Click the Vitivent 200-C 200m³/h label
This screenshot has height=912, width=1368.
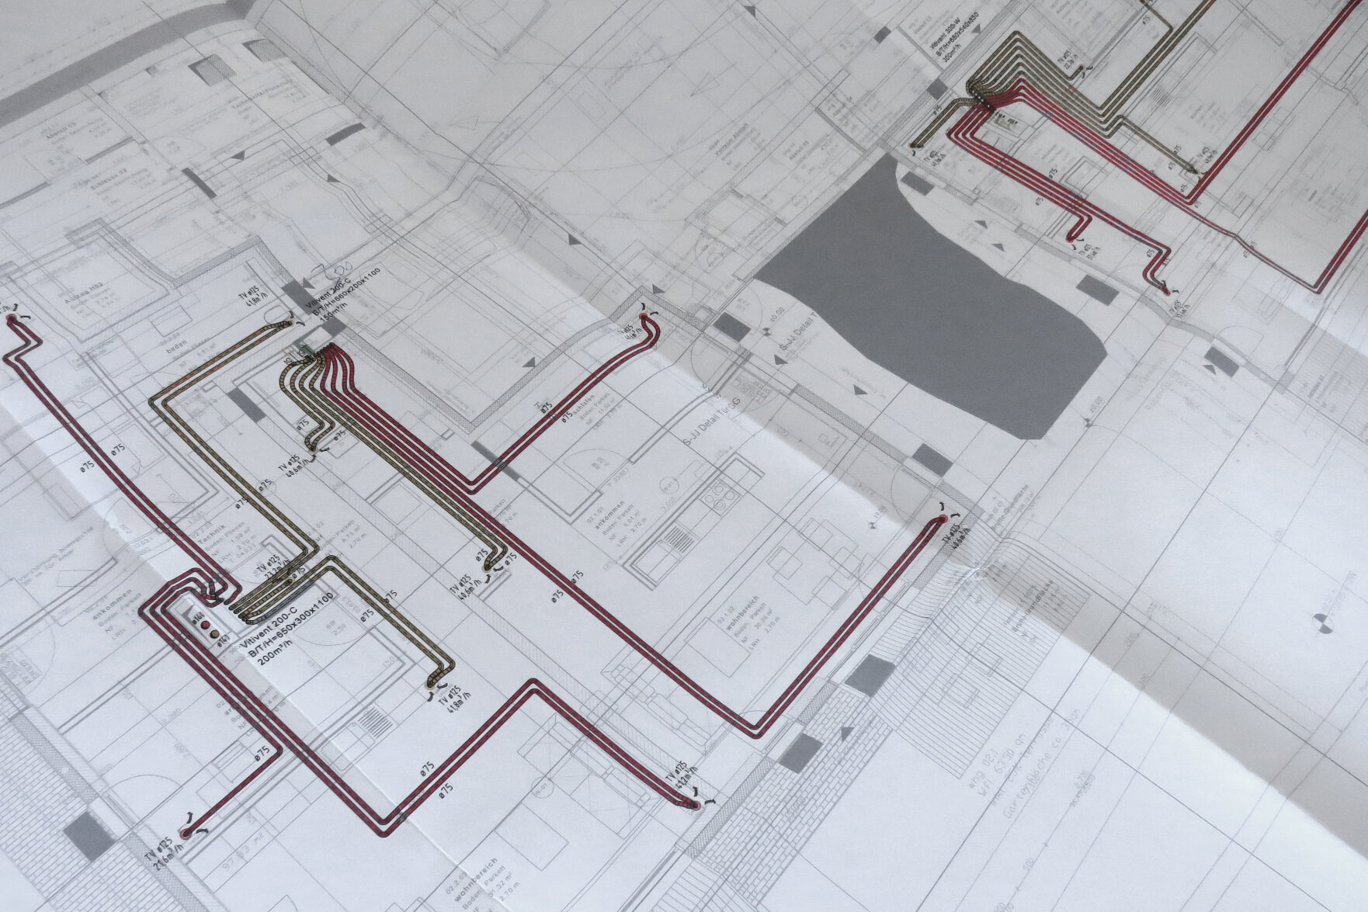pos(289,626)
